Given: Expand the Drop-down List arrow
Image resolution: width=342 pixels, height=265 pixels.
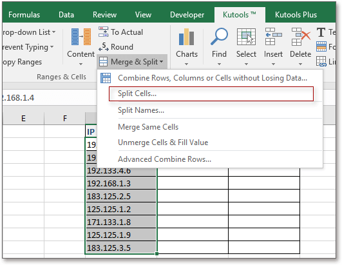Looking at the screenshot, I should [x=53, y=32].
